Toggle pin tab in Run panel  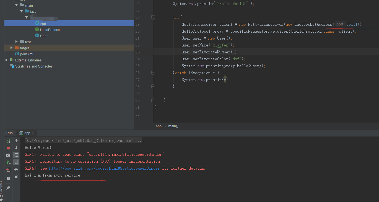[8, 188]
